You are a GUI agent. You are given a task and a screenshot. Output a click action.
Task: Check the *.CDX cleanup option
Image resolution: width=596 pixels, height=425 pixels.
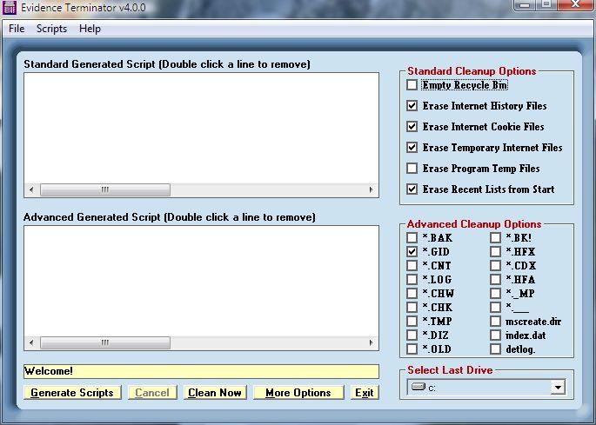(x=495, y=265)
